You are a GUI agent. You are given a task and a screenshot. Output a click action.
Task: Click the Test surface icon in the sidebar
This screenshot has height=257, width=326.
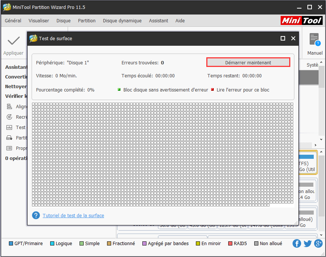pyautogui.click(x=9, y=127)
